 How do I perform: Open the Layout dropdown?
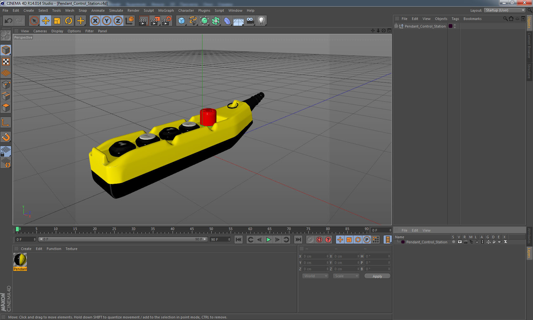[505, 10]
